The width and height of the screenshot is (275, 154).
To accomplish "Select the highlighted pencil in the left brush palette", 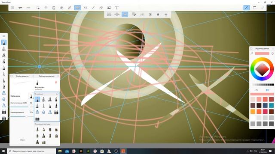I will pos(4,42).
